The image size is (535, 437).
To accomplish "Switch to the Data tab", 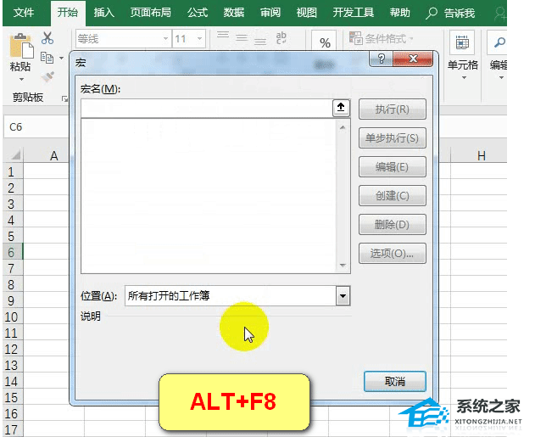I will [x=234, y=13].
